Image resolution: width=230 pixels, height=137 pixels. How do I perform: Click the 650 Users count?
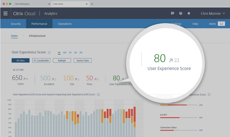17,78
